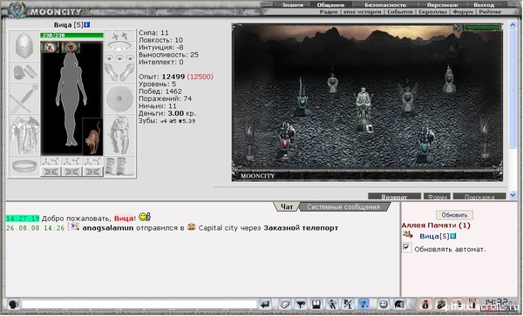Focus the chat message input field
Screen dimensions: 523x316
(x=139, y=304)
